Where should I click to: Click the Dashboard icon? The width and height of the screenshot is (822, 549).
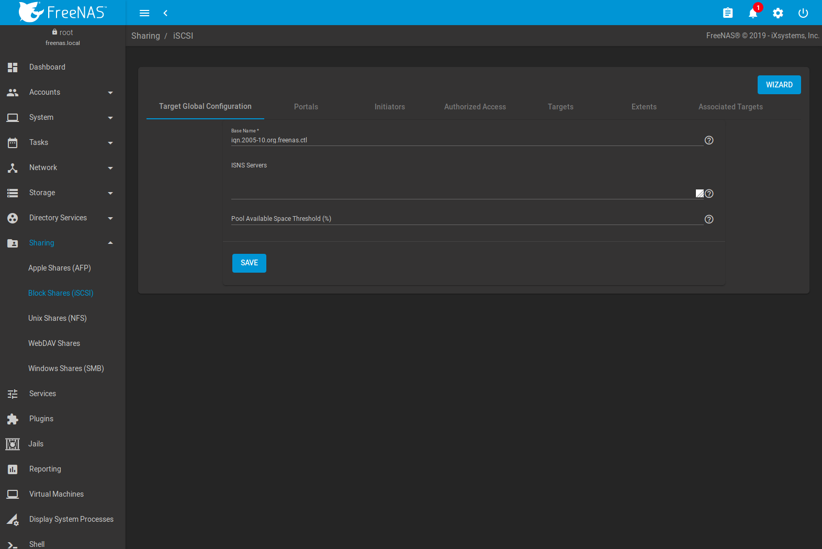pos(13,67)
